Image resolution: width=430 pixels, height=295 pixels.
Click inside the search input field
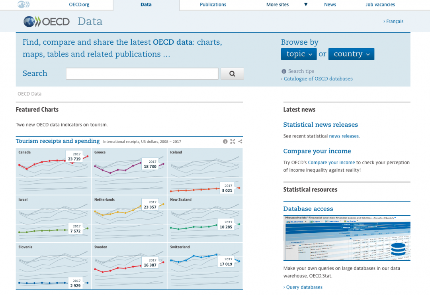coord(142,73)
